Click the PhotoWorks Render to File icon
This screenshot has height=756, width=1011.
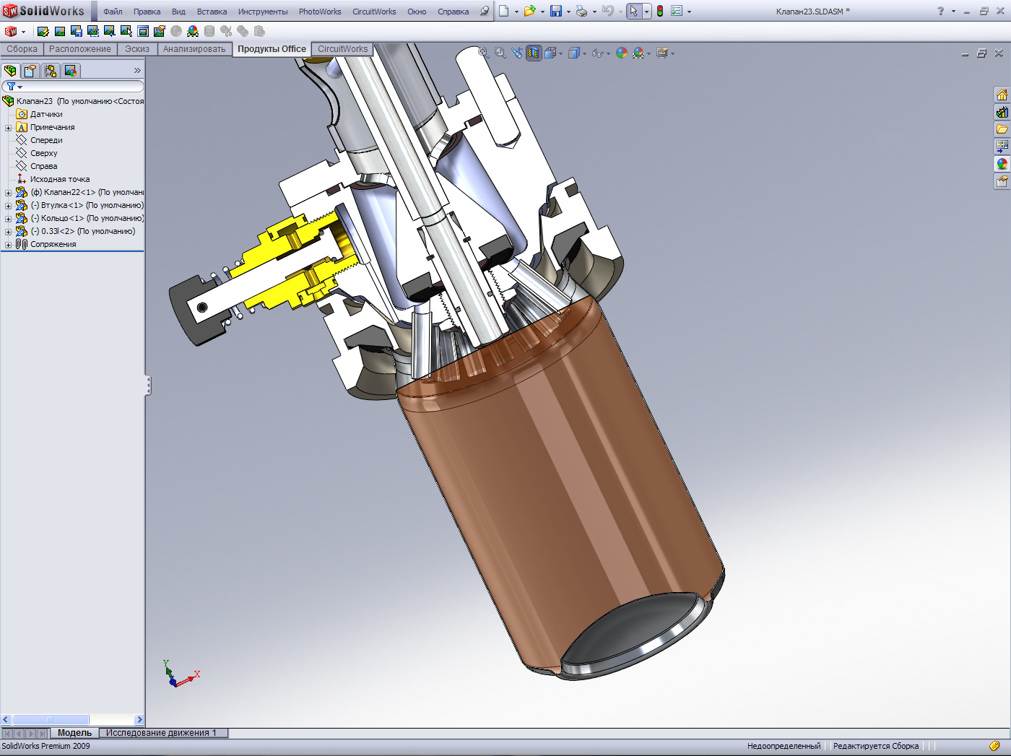pos(77,31)
